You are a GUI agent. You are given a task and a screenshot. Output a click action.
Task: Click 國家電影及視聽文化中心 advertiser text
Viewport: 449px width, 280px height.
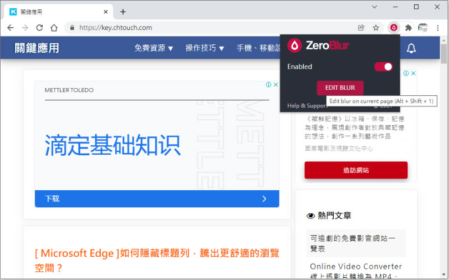(339, 149)
